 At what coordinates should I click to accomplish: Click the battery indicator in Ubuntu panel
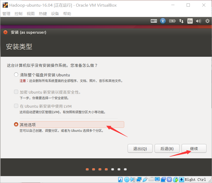point(172,21)
